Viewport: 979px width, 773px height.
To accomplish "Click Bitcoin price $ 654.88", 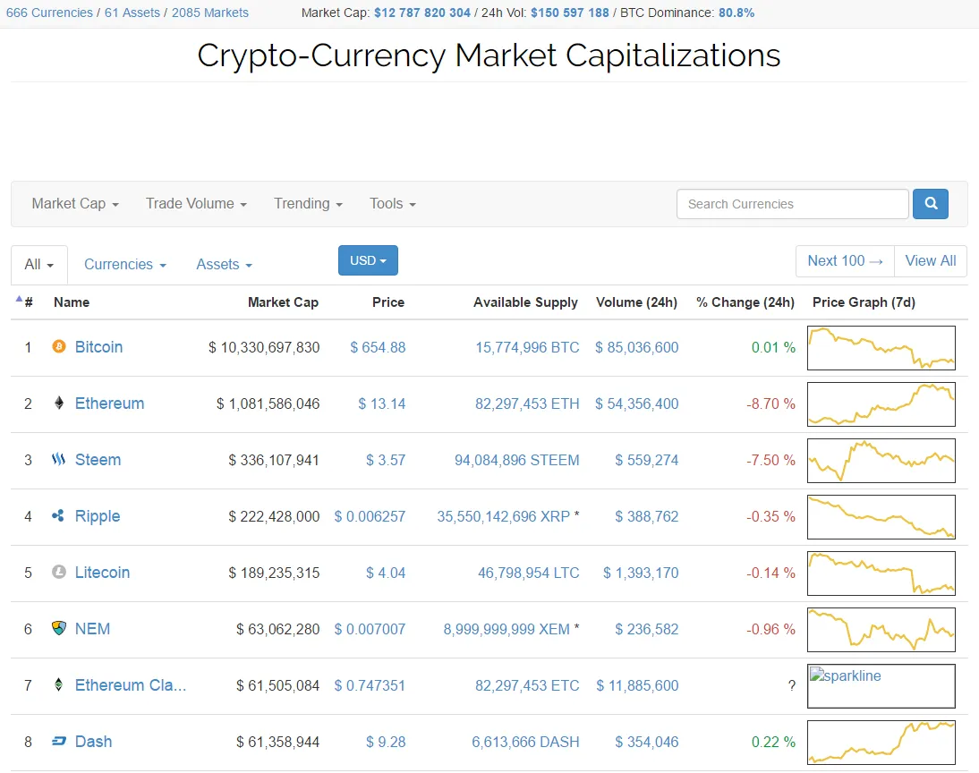I will [x=378, y=347].
